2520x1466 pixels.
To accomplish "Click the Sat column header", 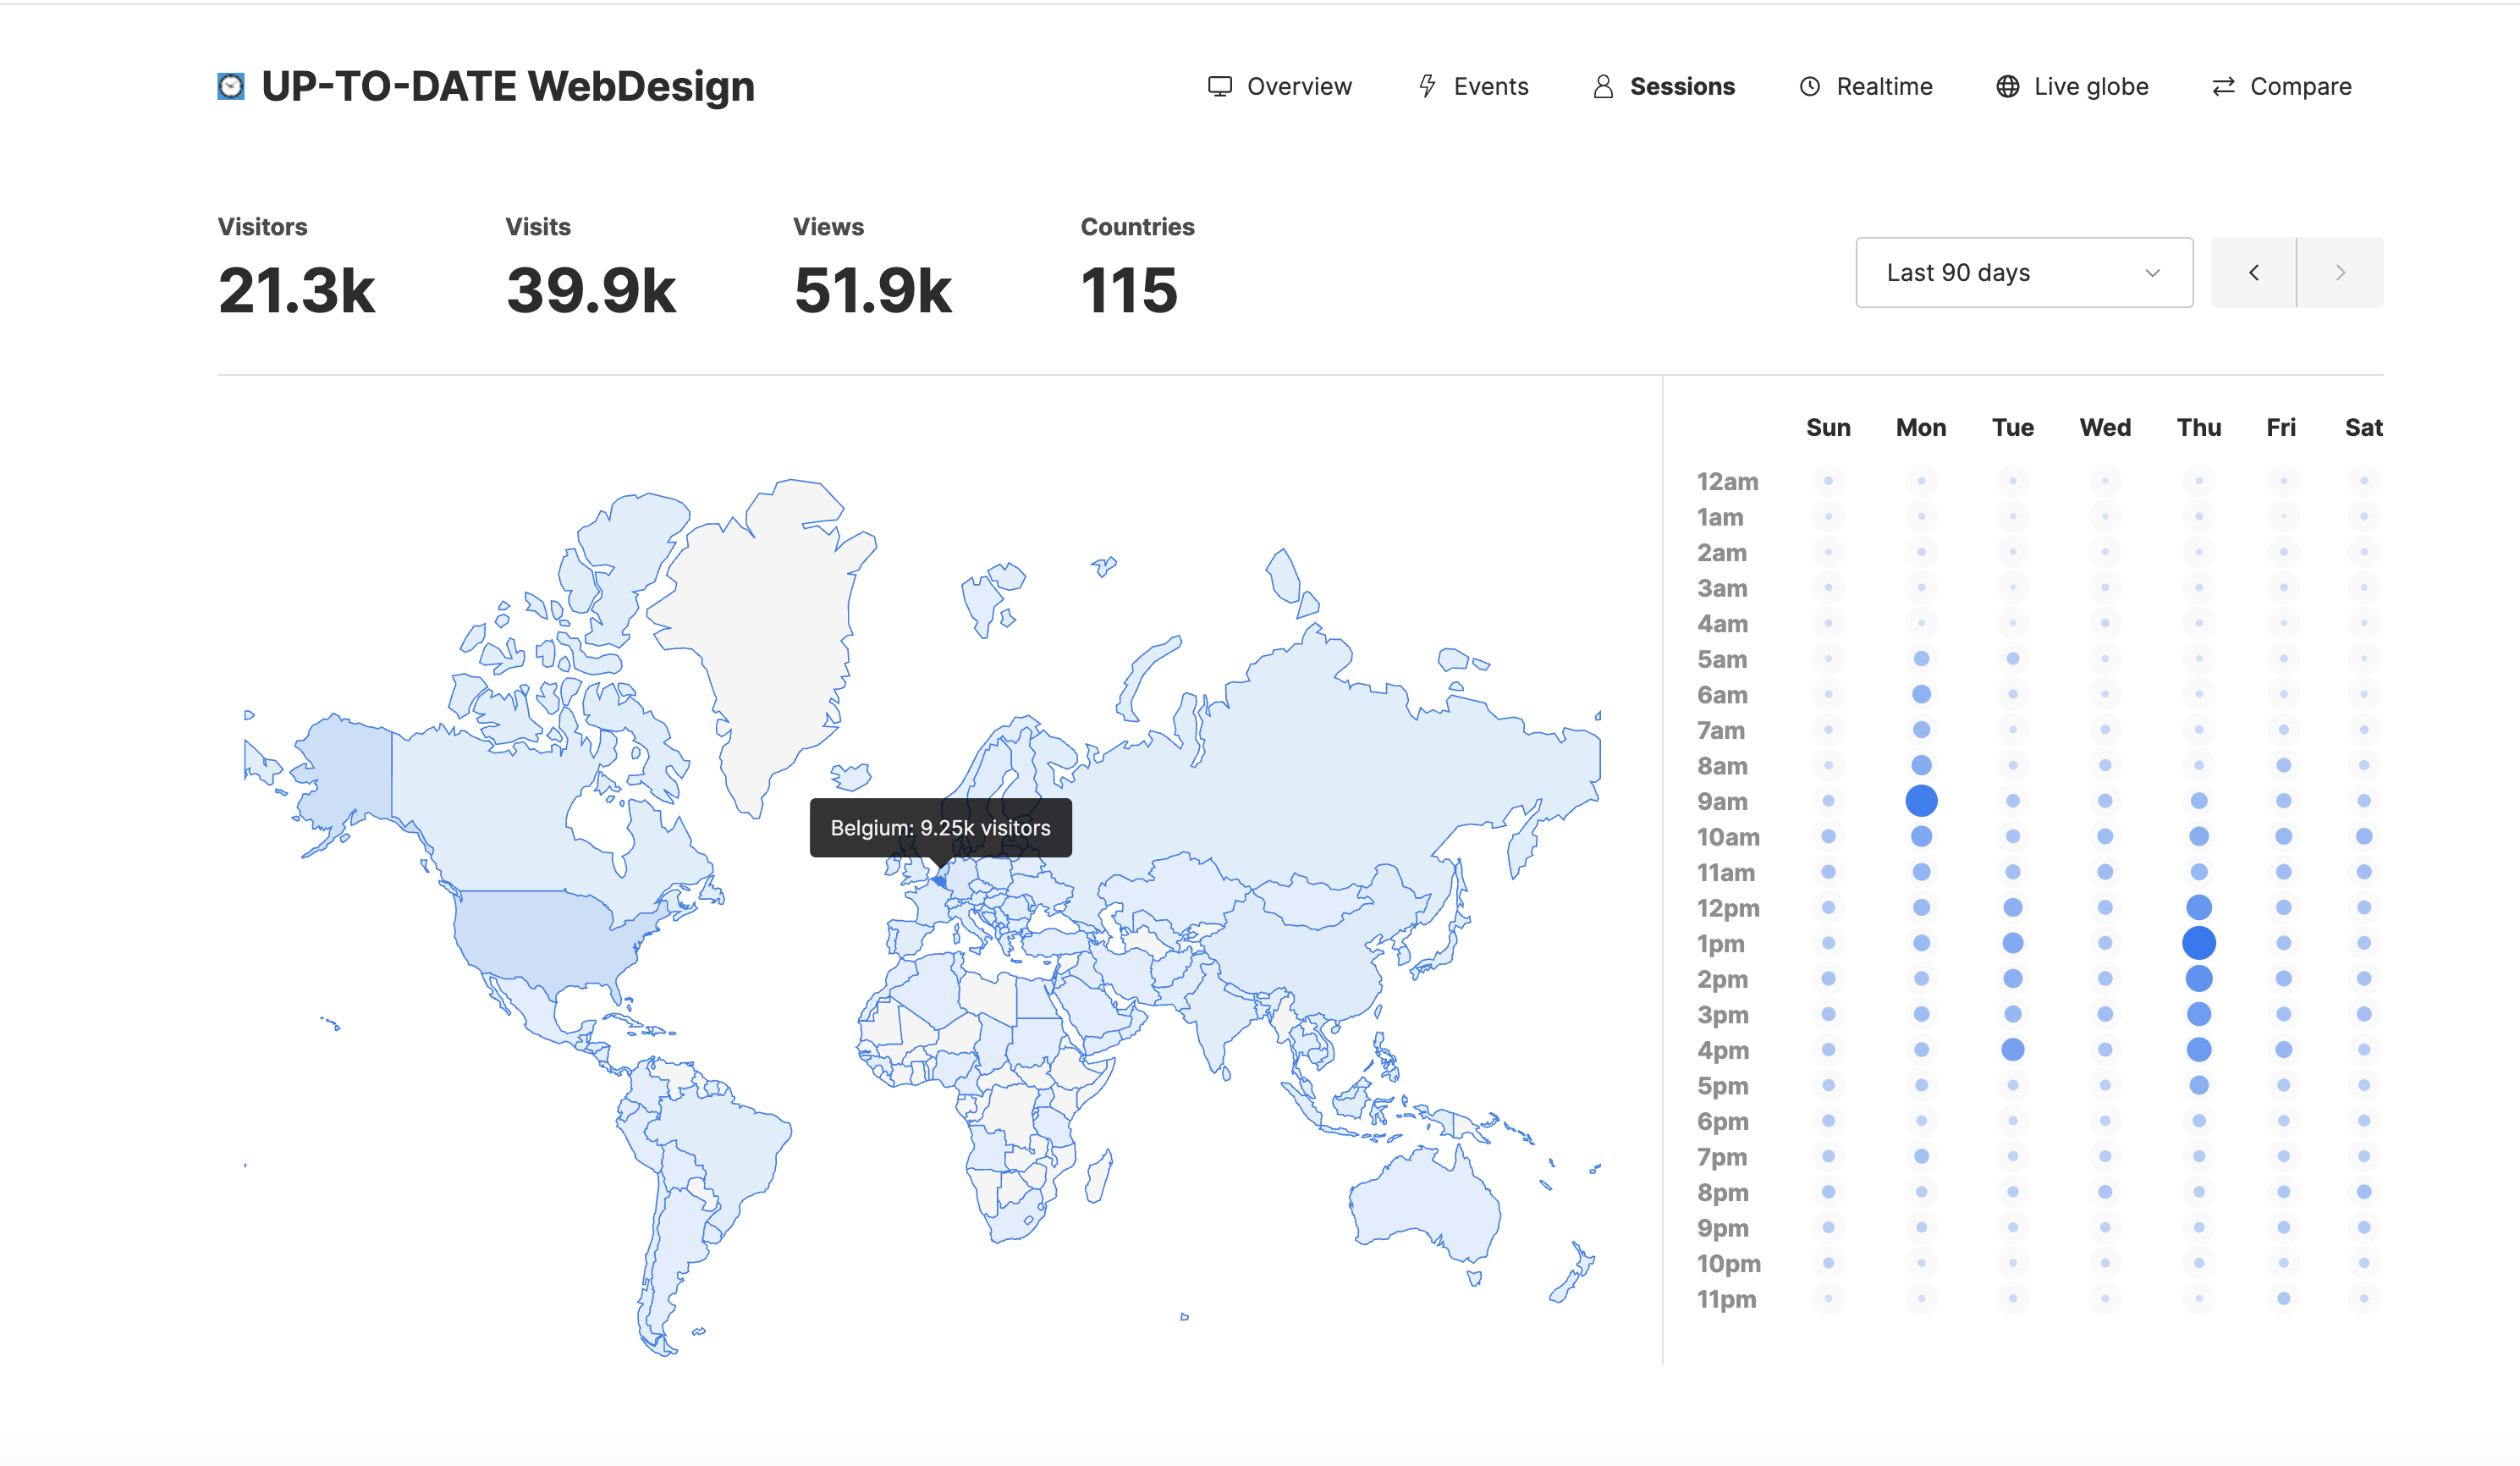I will point(2364,428).
